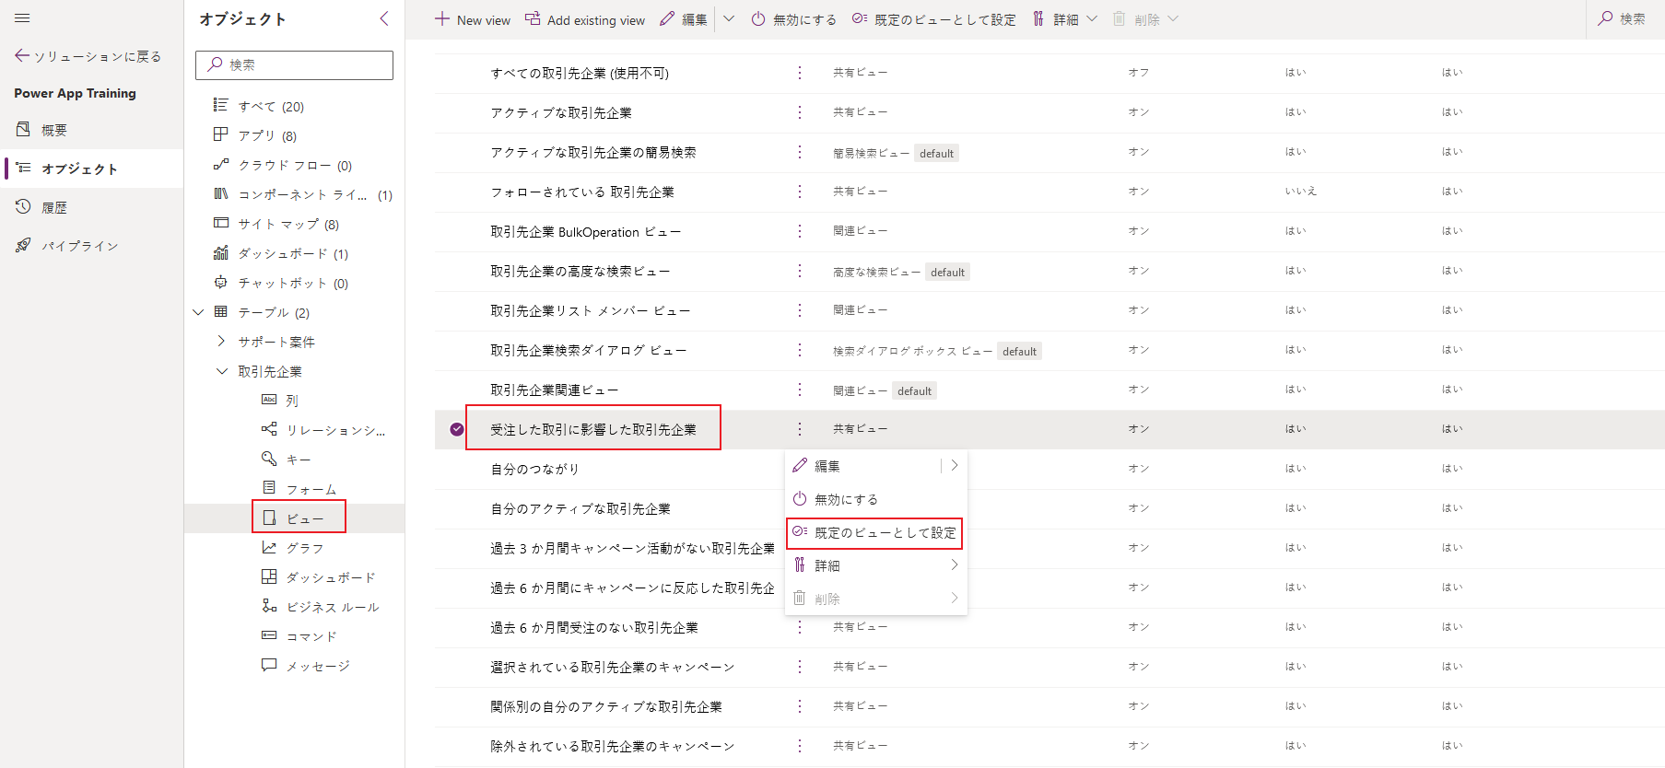Open コマンド node
1665x768 pixels.
[x=311, y=636]
